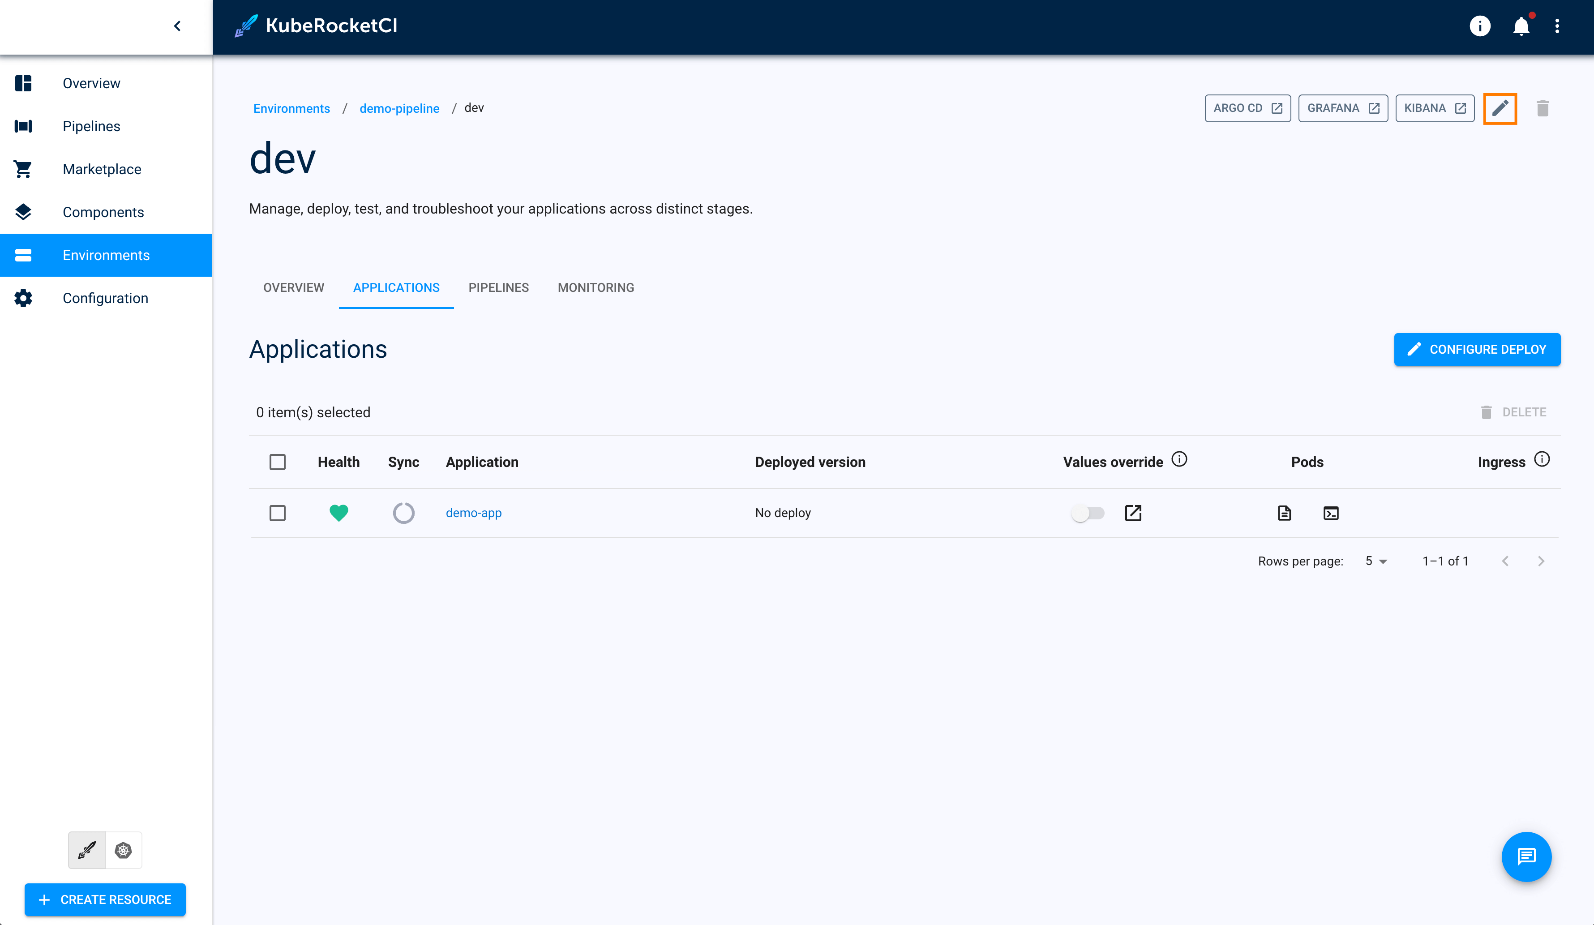Image resolution: width=1594 pixels, height=925 pixels.
Task: Navigate to the Environments breadcrumb
Action: point(291,108)
